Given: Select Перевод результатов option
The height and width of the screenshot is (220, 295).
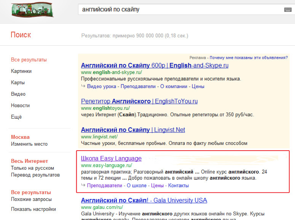Looking at the screenshot, I should point(35,175).
